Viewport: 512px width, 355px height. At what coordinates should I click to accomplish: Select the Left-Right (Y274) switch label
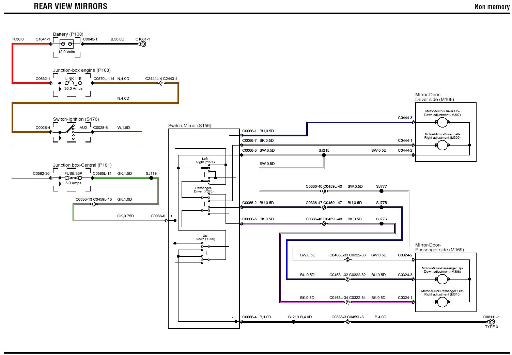pos(205,160)
